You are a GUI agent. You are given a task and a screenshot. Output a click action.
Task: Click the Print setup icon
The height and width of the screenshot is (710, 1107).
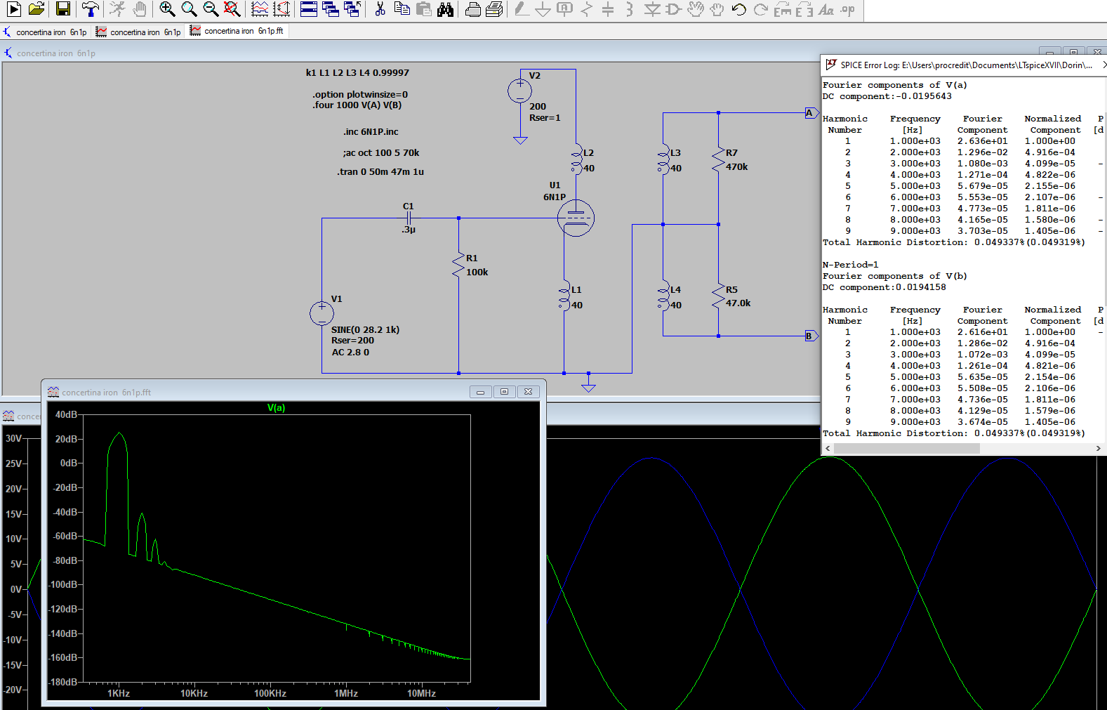[473, 9]
